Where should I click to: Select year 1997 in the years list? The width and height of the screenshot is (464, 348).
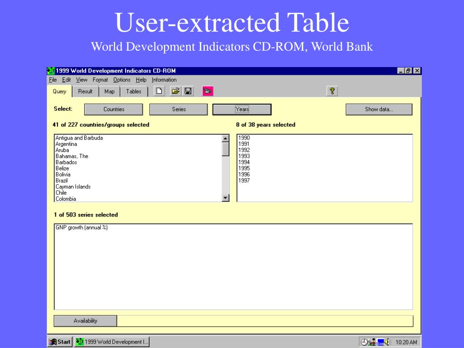[244, 180]
